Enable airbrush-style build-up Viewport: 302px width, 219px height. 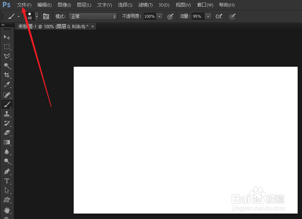tap(219, 16)
